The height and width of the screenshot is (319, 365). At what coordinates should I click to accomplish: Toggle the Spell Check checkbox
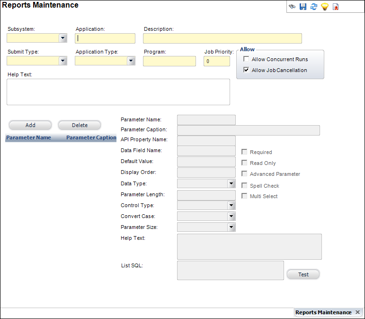click(244, 185)
